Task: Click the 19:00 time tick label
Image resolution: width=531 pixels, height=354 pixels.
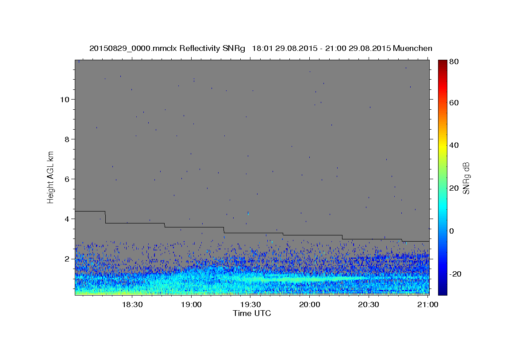Action: [x=191, y=304]
